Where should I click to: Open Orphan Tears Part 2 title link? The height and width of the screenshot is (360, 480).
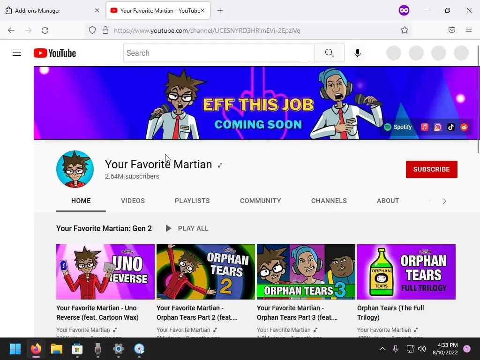[x=197, y=313]
